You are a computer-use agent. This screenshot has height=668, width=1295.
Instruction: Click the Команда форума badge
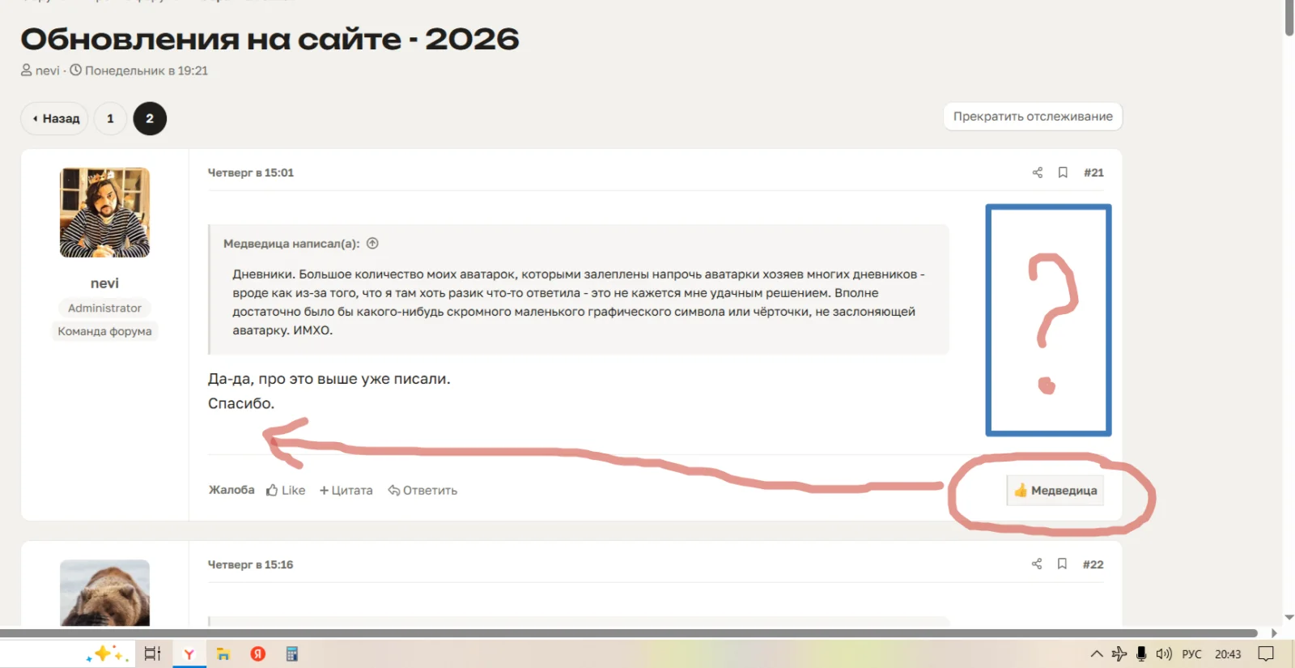pos(104,331)
